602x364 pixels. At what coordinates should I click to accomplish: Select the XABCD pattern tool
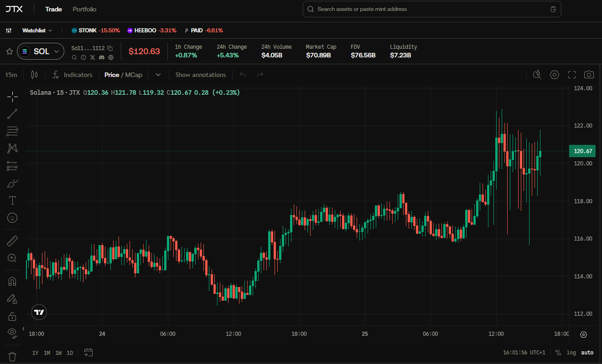tap(12, 149)
